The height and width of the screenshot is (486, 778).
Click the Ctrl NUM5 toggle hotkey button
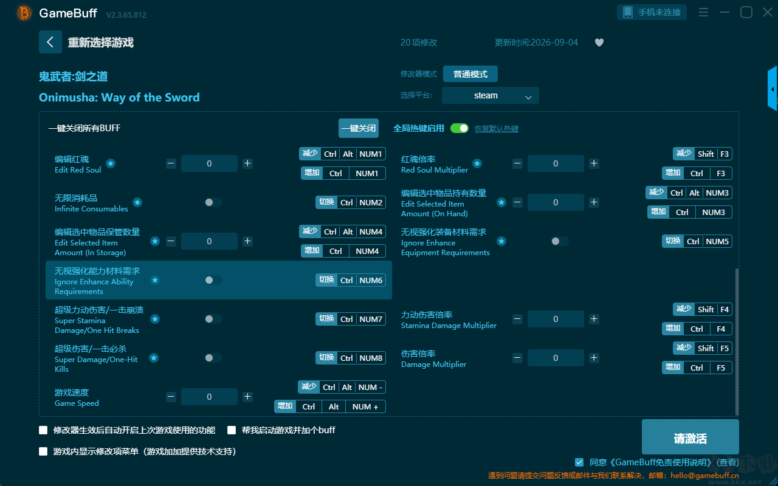(x=697, y=241)
